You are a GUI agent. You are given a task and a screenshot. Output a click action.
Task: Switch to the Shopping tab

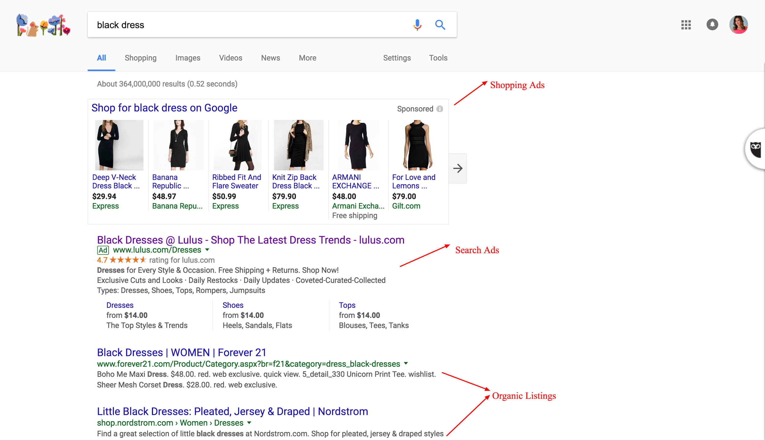(140, 58)
